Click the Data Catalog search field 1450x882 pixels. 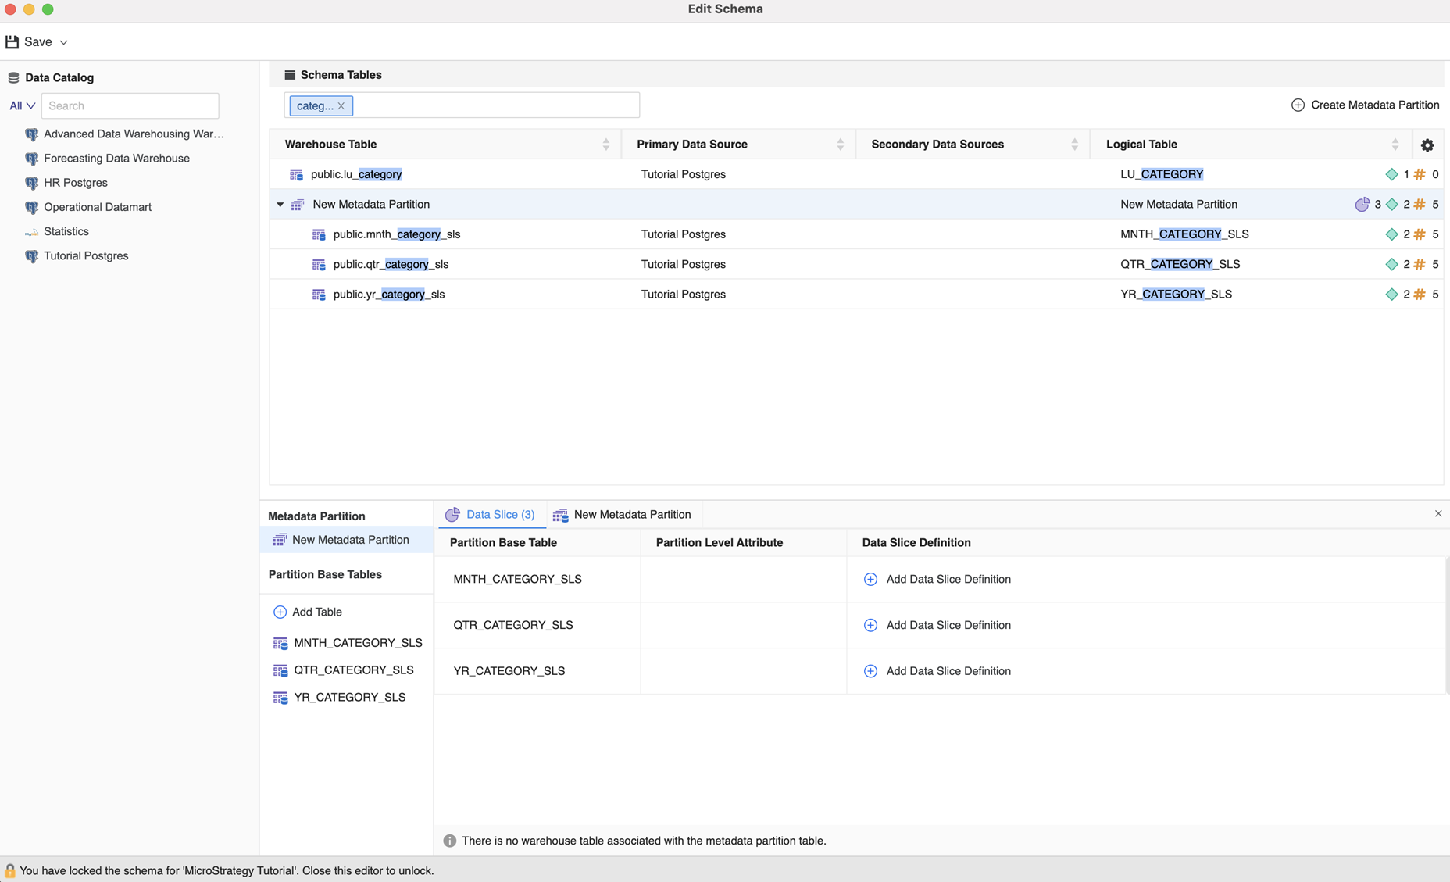[130, 105]
